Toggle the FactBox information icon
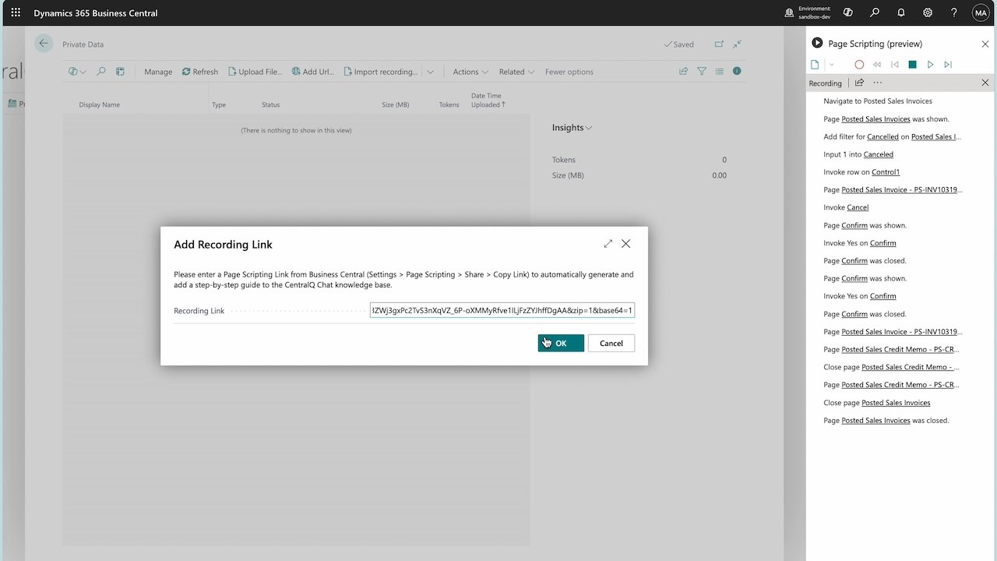The height and width of the screenshot is (561, 997). (x=737, y=71)
